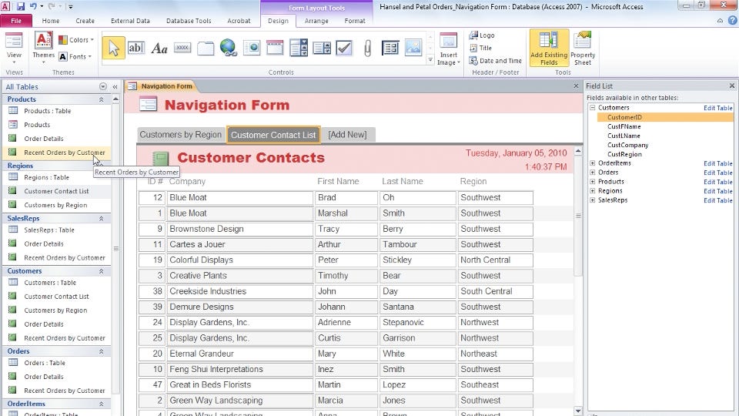This screenshot has width=739, height=416.
Task: Switch to Database Tools tab
Action: click(189, 21)
